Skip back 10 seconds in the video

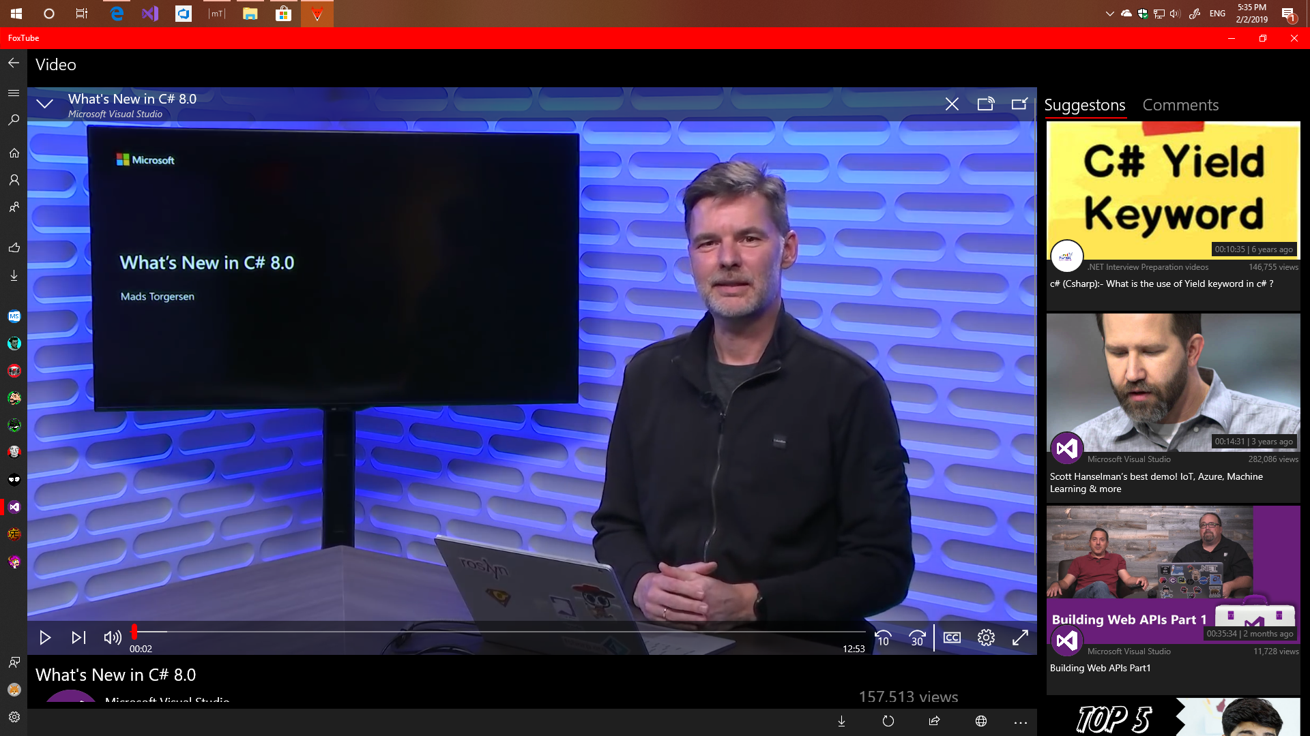[883, 638]
